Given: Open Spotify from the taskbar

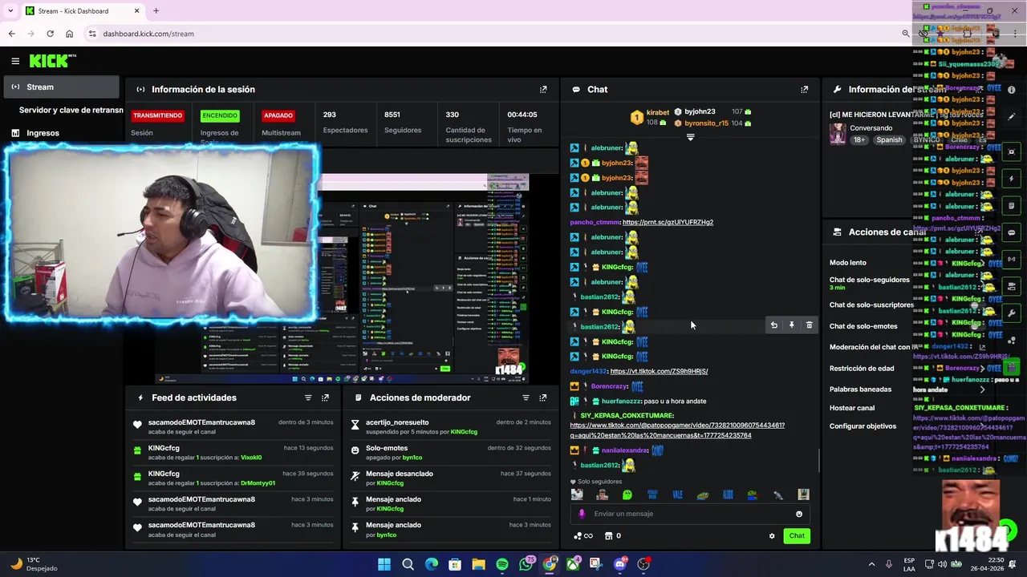Looking at the screenshot, I should pos(502,564).
